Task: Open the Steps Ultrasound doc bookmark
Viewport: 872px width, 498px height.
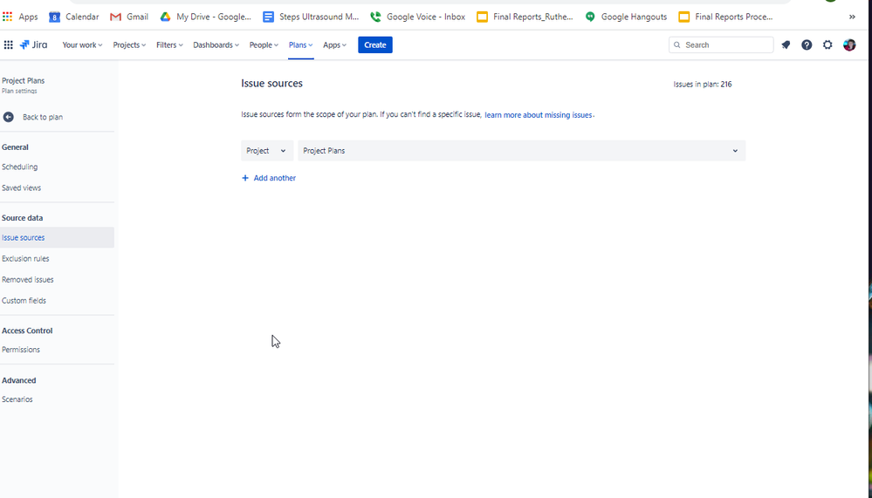Action: [x=311, y=17]
